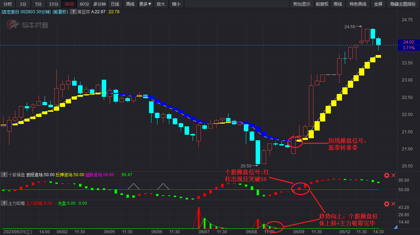Click yellow 反弹进场:50.00 value label
The width and height of the screenshot is (420, 235).
(70, 175)
